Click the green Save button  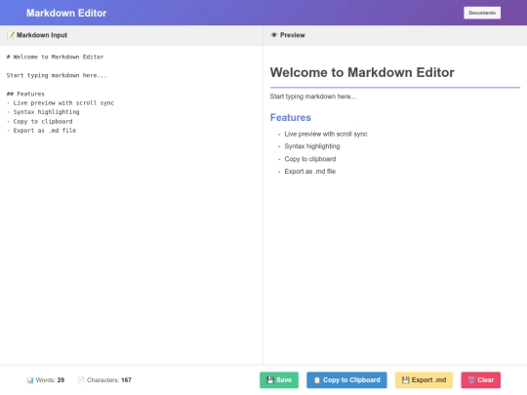click(x=279, y=380)
